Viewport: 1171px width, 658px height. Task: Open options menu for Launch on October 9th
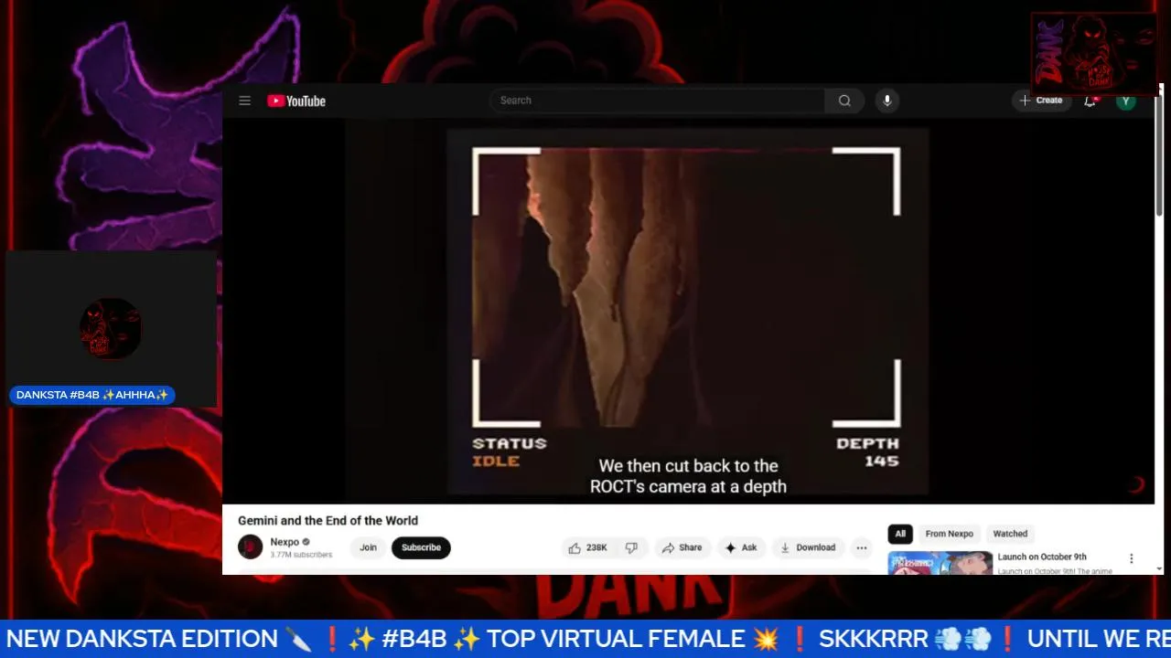[1131, 558]
